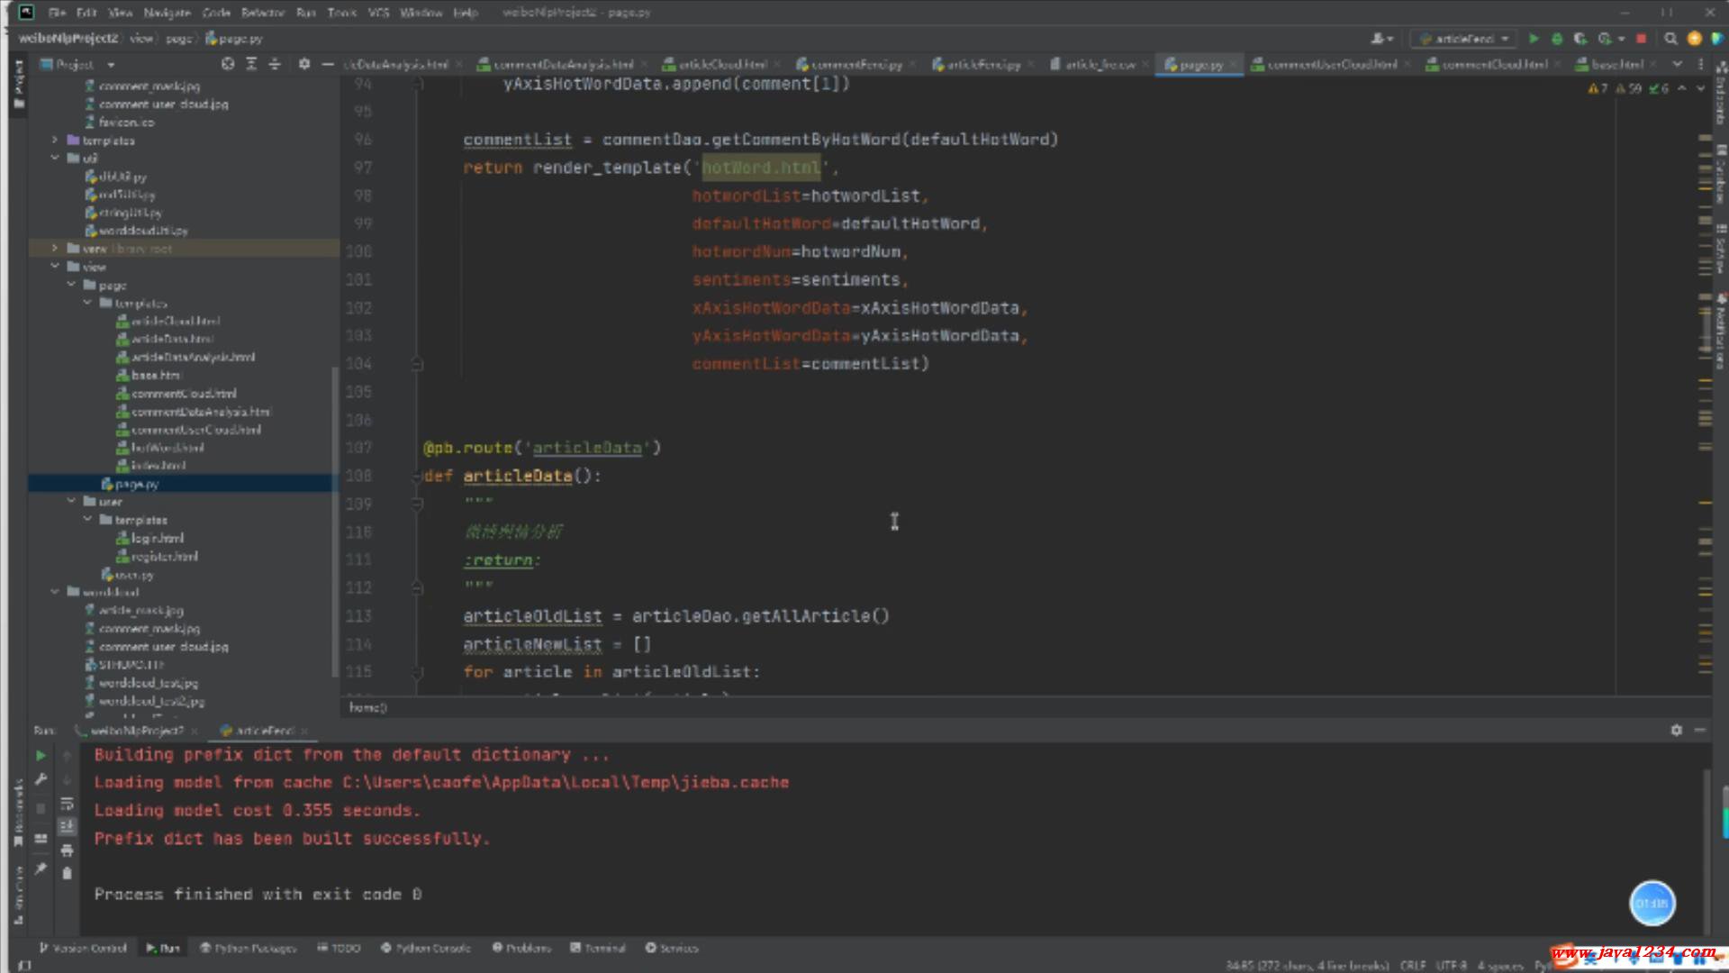
Task: Switch to commentFenci.py editor tab
Action: click(855, 64)
